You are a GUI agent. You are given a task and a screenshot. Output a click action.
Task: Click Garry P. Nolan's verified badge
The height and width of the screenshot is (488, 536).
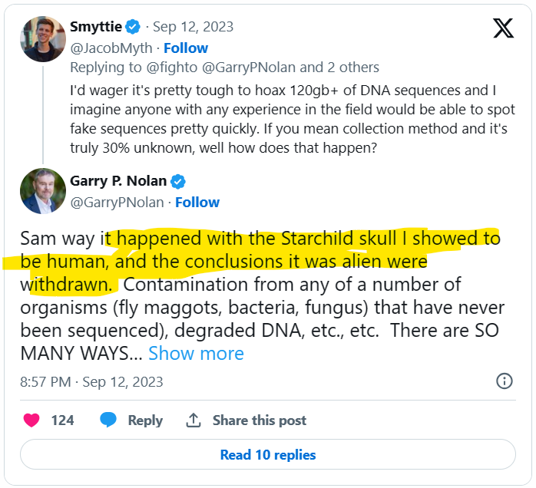[x=178, y=182]
